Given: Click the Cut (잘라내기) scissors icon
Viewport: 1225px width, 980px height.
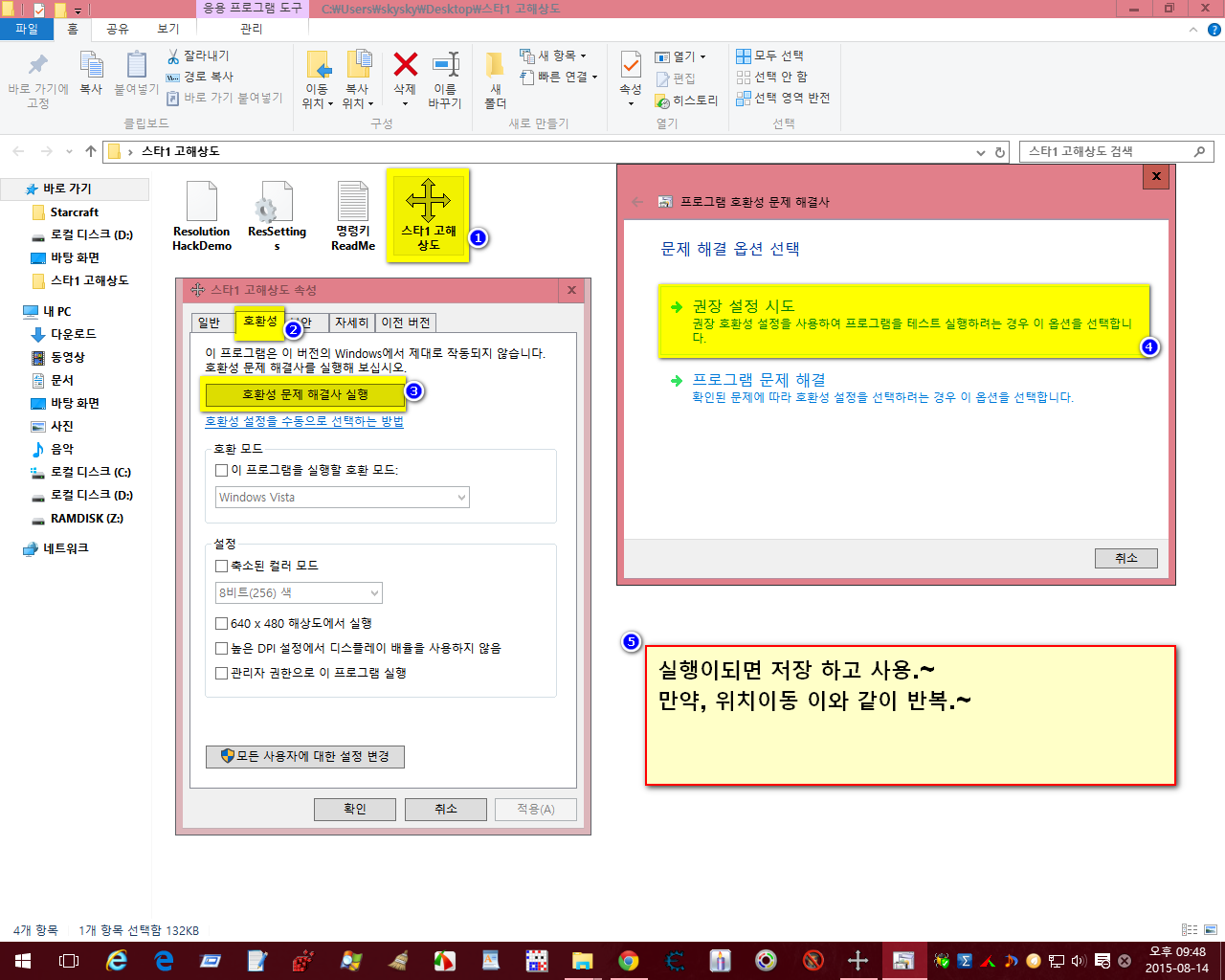Looking at the screenshot, I should [173, 56].
